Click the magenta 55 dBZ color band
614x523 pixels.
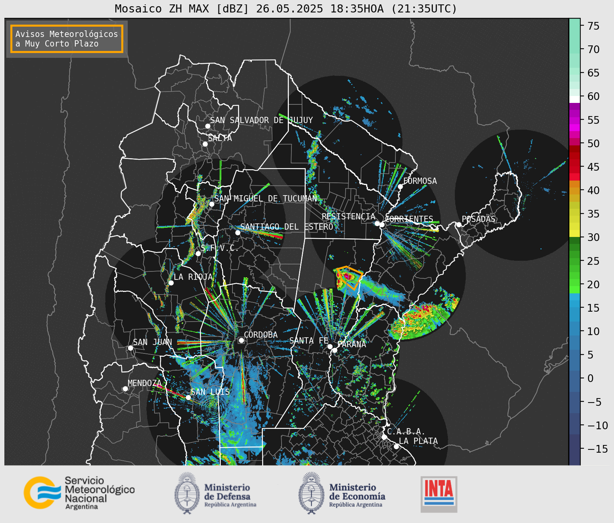click(x=574, y=120)
